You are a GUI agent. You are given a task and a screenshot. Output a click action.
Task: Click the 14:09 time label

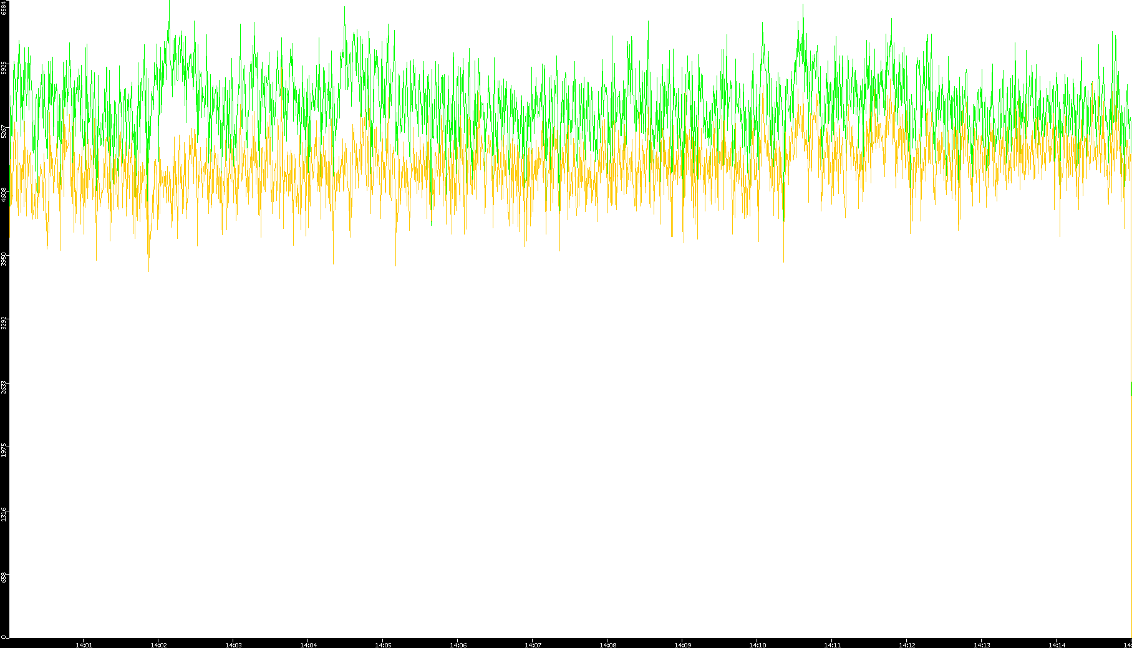coord(682,645)
